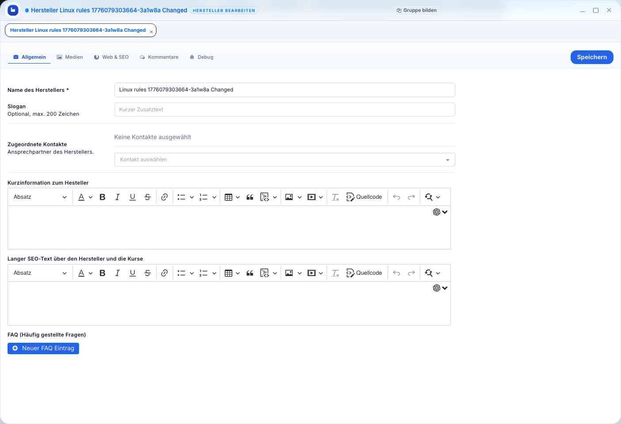
Task: Open AI assistant menu in Kurzinformation editor
Action: tap(440, 212)
